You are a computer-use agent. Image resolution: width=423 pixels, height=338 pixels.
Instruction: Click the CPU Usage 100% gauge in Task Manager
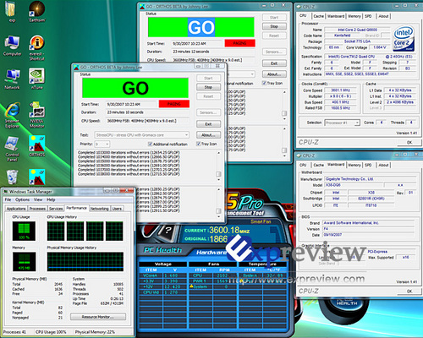tap(24, 231)
